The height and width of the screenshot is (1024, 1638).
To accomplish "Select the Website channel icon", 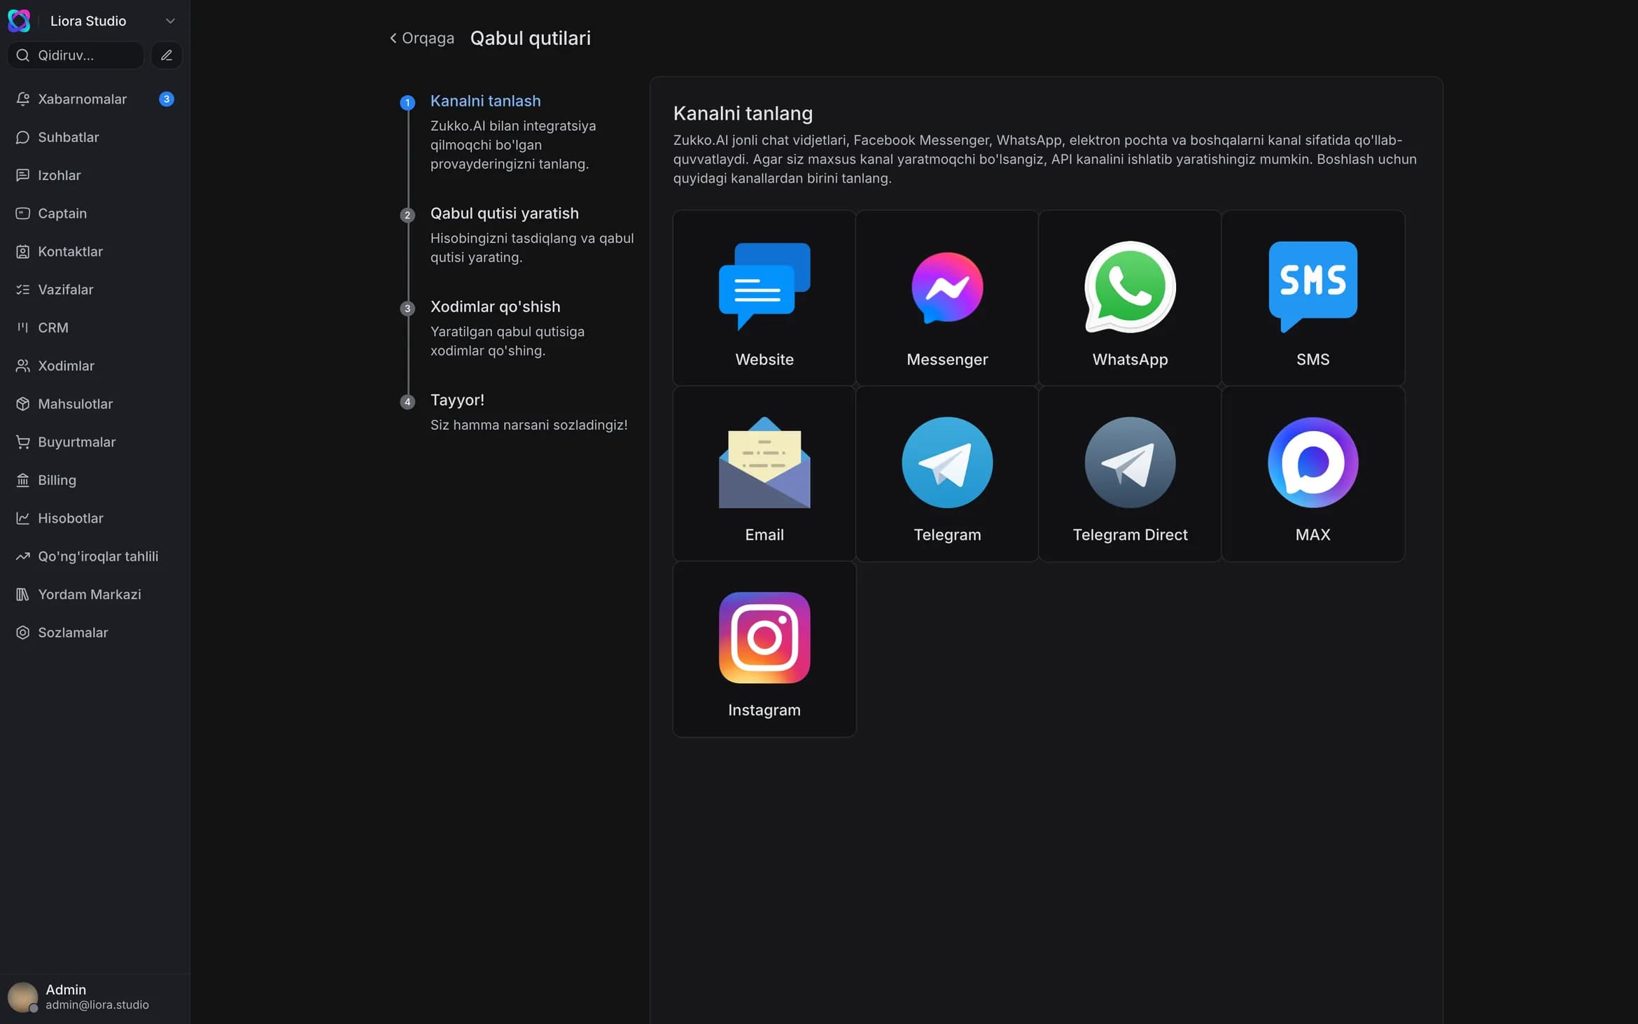I will pyautogui.click(x=764, y=287).
